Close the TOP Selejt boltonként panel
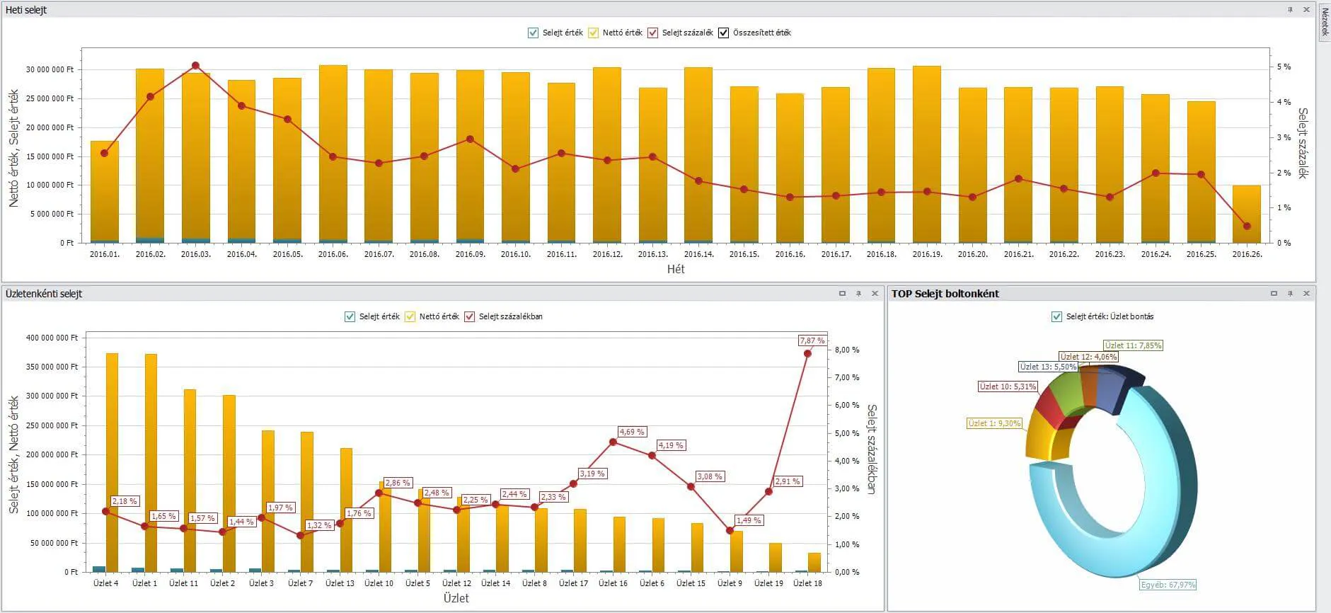This screenshot has width=1331, height=613. [1306, 294]
